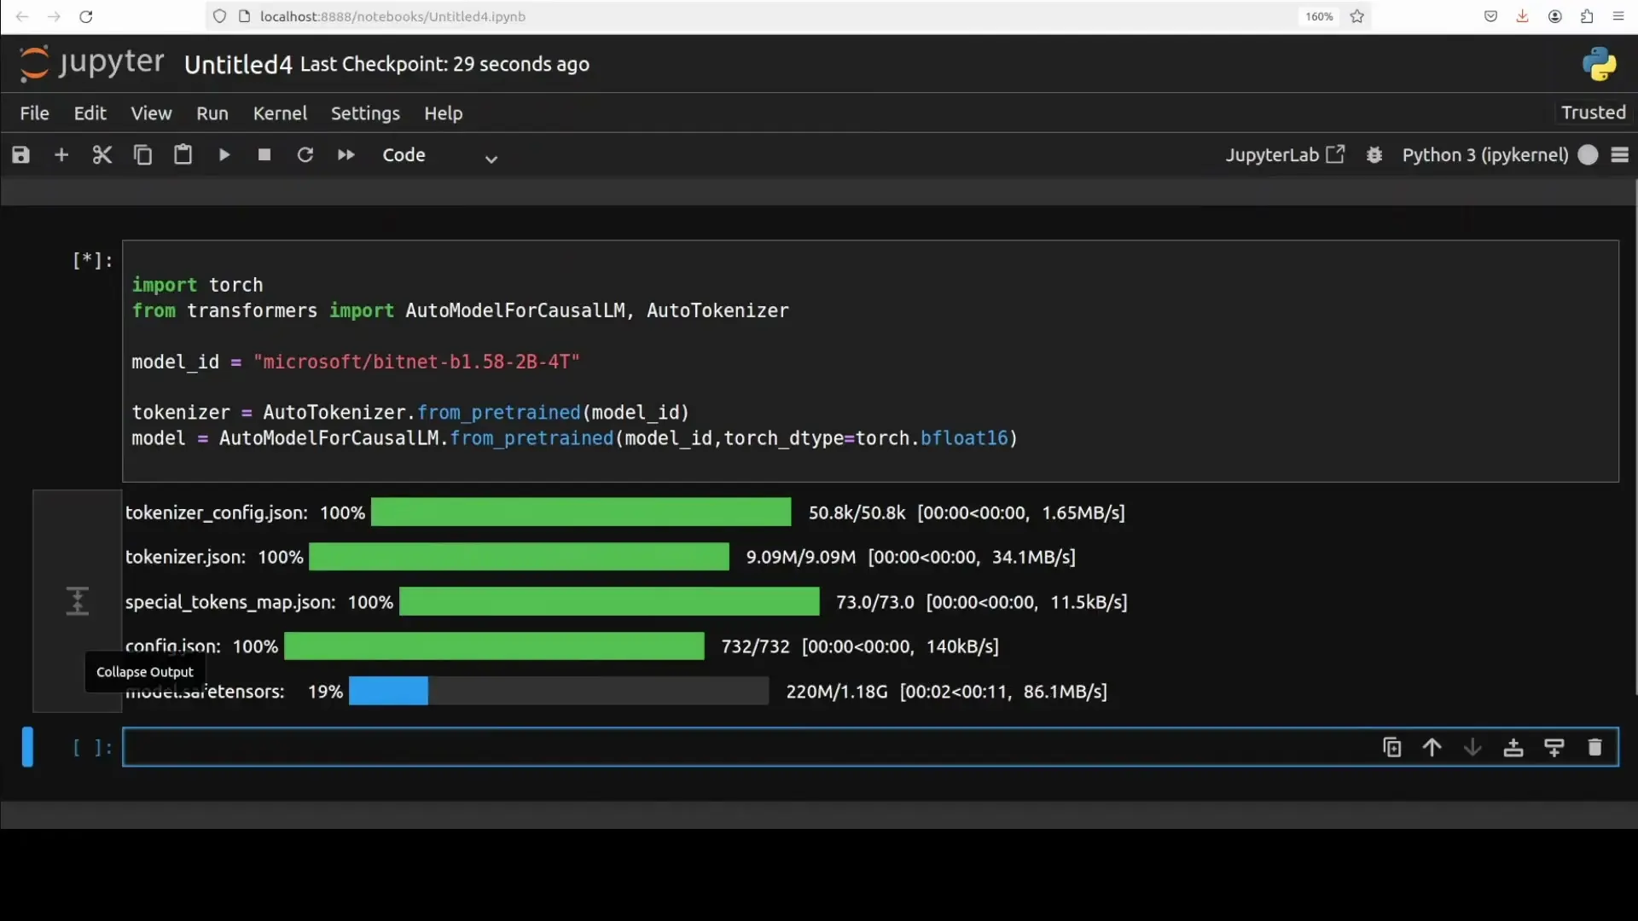Open the notebook in JupyterLab
This screenshot has height=921, width=1638.
pyautogui.click(x=1285, y=155)
